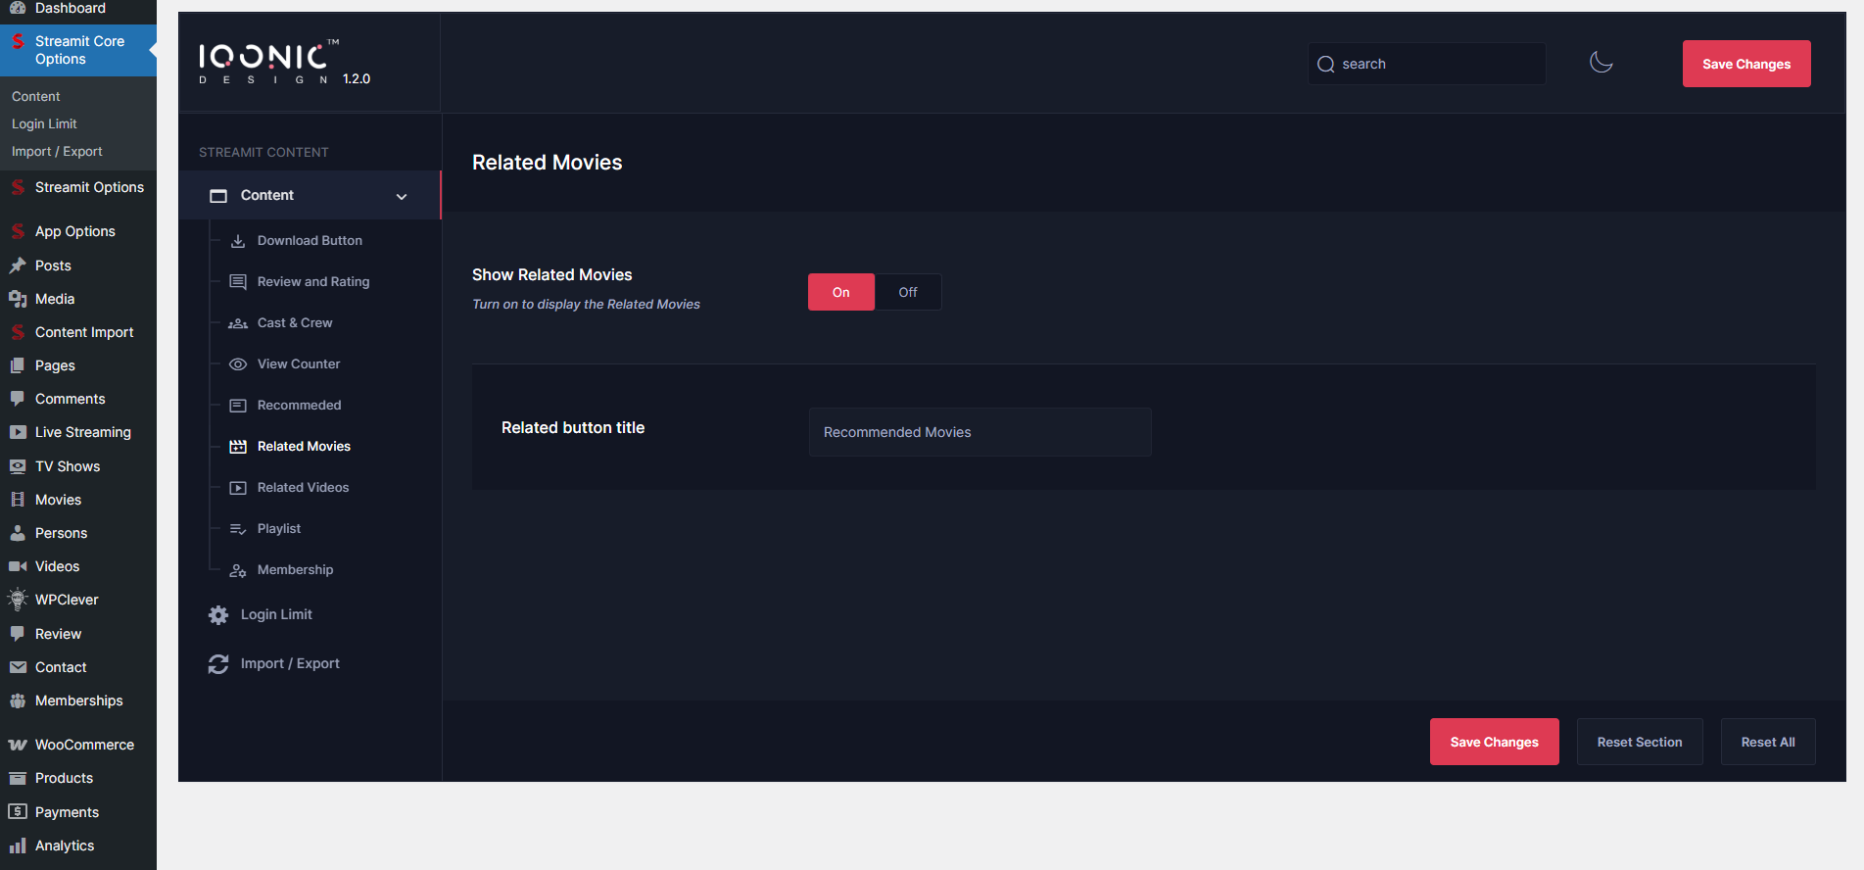
Task: Click the Import / Export sync icon
Action: [218, 664]
